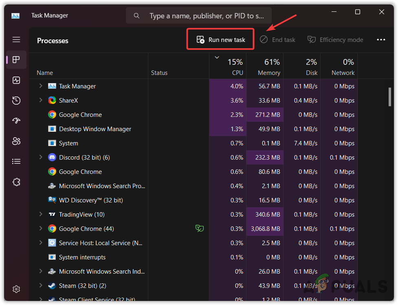Open the Details page icon
The width and height of the screenshot is (398, 305).
point(16,161)
